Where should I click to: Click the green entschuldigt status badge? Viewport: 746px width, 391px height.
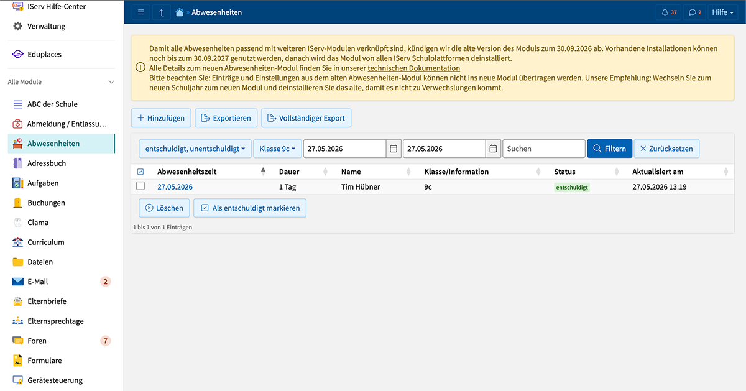coord(572,186)
